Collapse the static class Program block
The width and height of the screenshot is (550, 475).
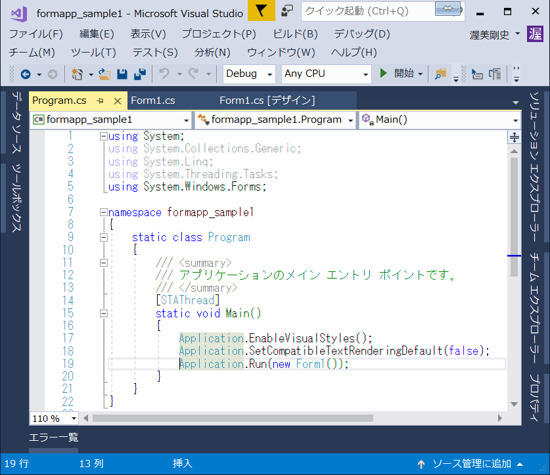103,238
